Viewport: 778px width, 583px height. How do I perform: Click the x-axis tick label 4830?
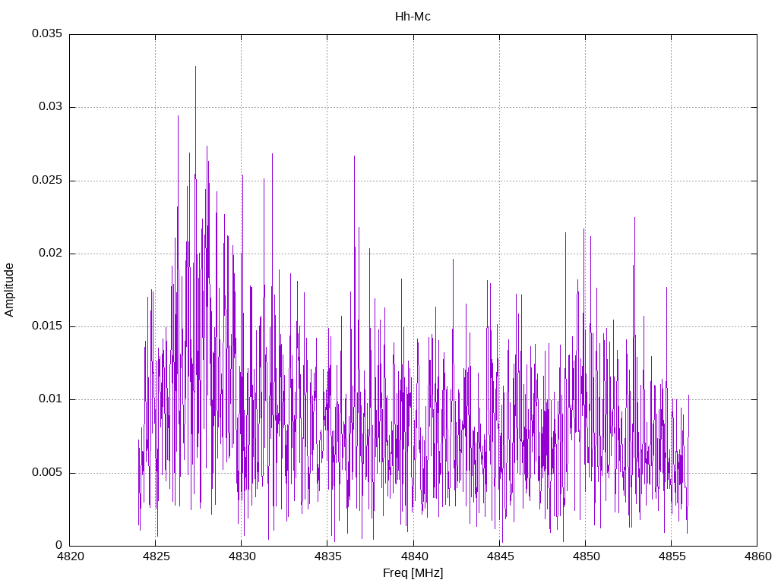tap(242, 556)
